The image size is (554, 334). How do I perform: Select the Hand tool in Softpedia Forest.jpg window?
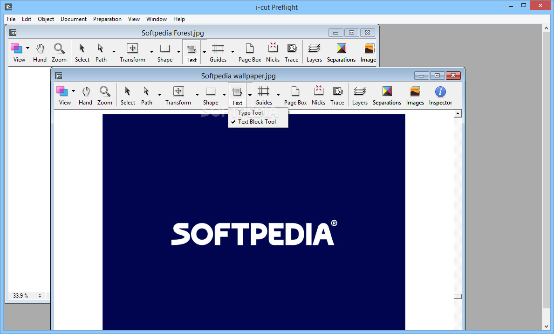coord(40,53)
